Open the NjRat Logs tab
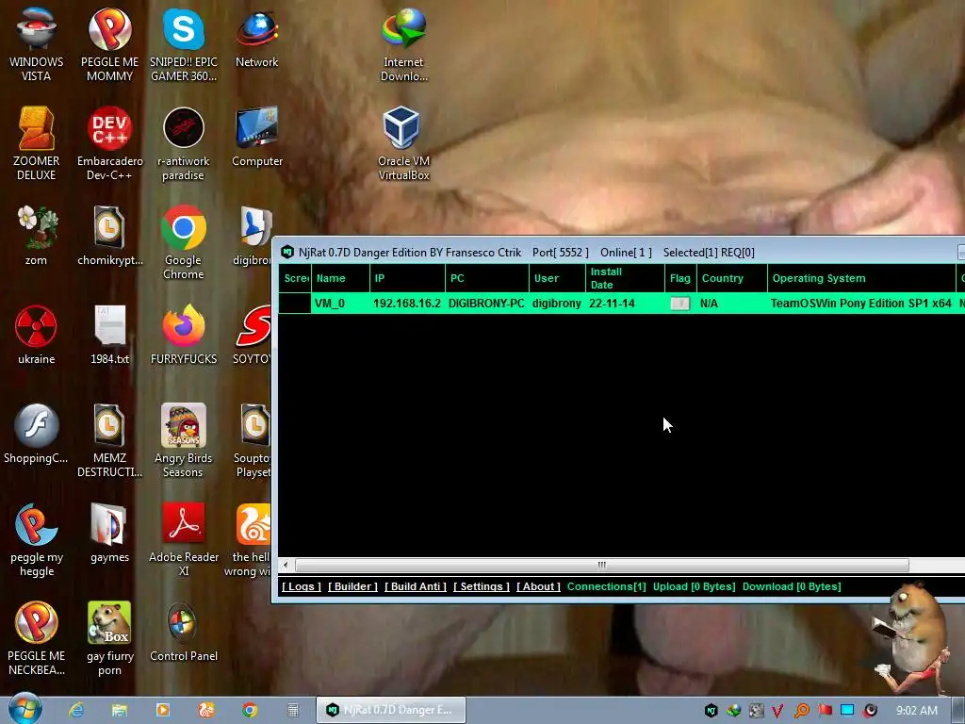The image size is (965, 724). [x=301, y=586]
